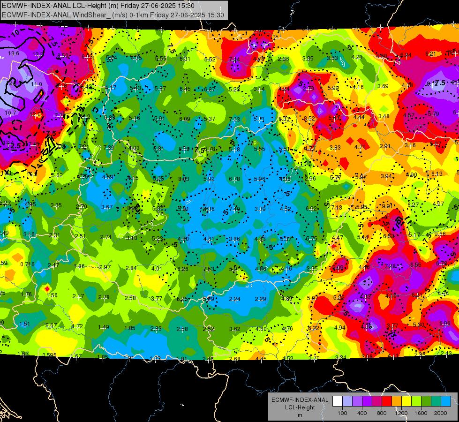Click the wind shear value 7.28
The width and height of the screenshot is (459, 422).
(390, 266)
